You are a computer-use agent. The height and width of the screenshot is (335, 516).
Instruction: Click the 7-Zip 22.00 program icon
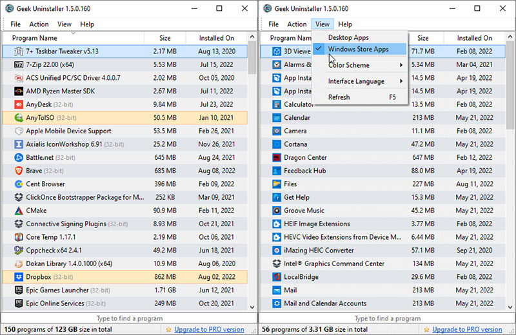pyautogui.click(x=19, y=64)
